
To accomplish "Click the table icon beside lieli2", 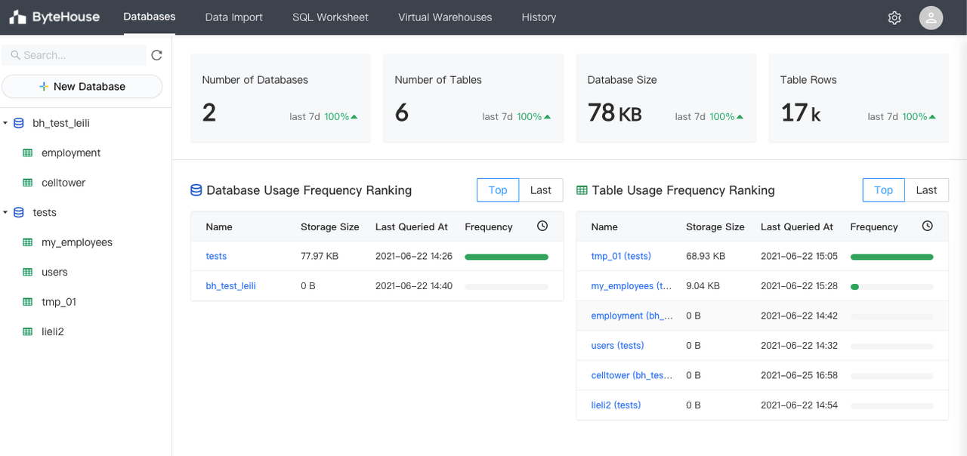I will point(28,331).
